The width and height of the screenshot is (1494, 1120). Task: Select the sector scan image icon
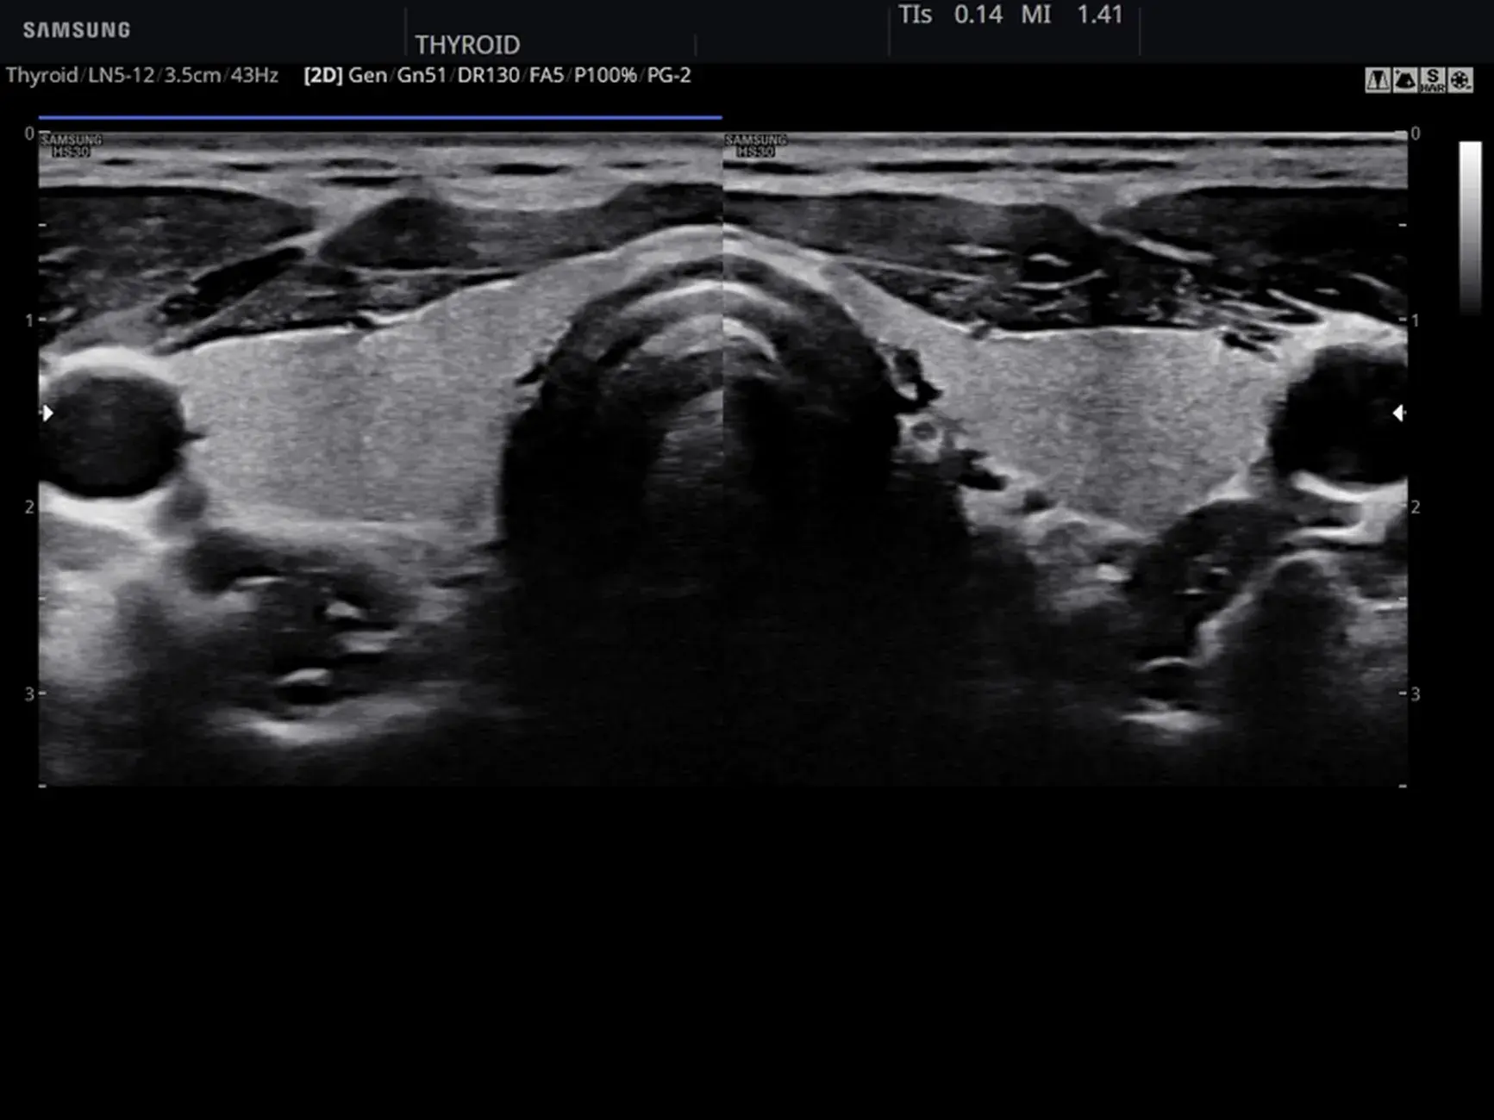[x=1404, y=80]
